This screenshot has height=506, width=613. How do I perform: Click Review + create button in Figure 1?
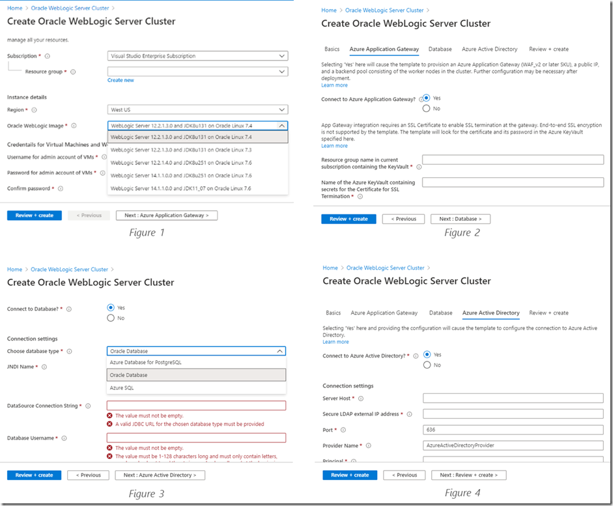click(35, 216)
